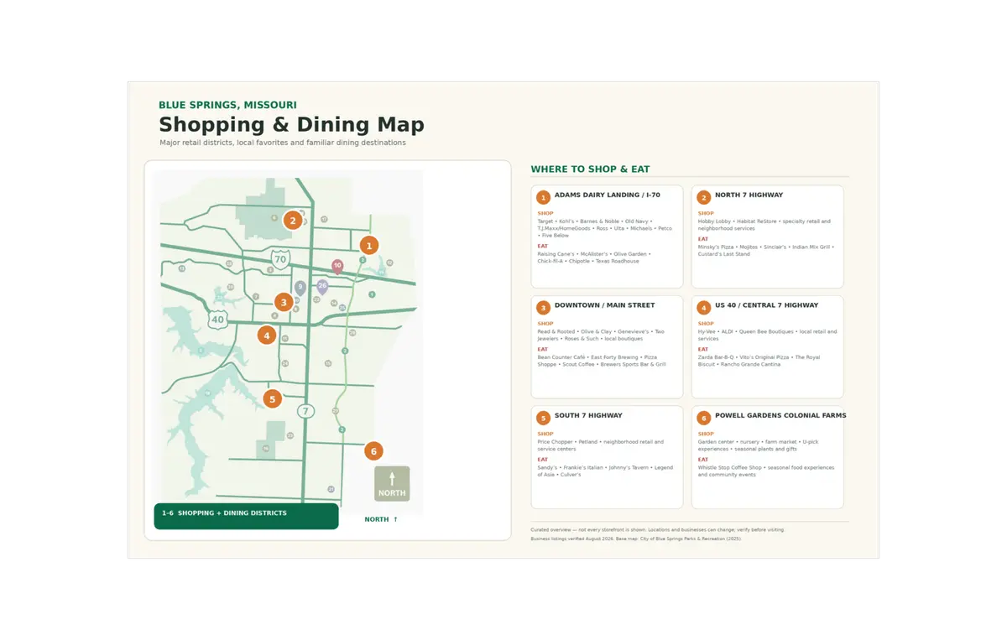This screenshot has width=1007, height=640.
Task: Click SHOP label in South 7 Highway card
Action: pos(545,434)
